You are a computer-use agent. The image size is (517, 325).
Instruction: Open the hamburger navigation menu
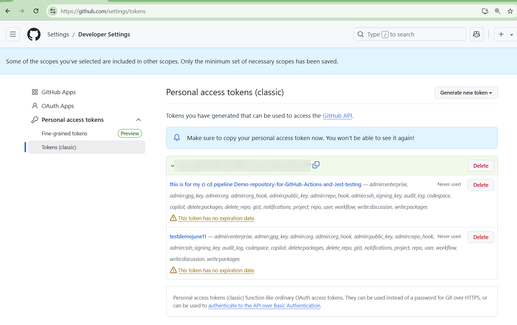click(13, 34)
